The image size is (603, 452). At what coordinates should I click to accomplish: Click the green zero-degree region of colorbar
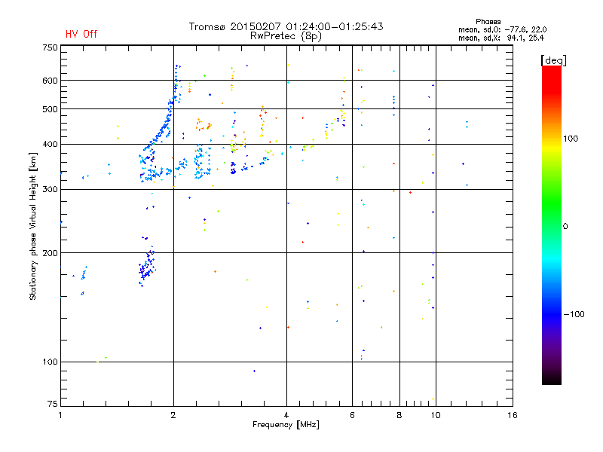click(552, 225)
